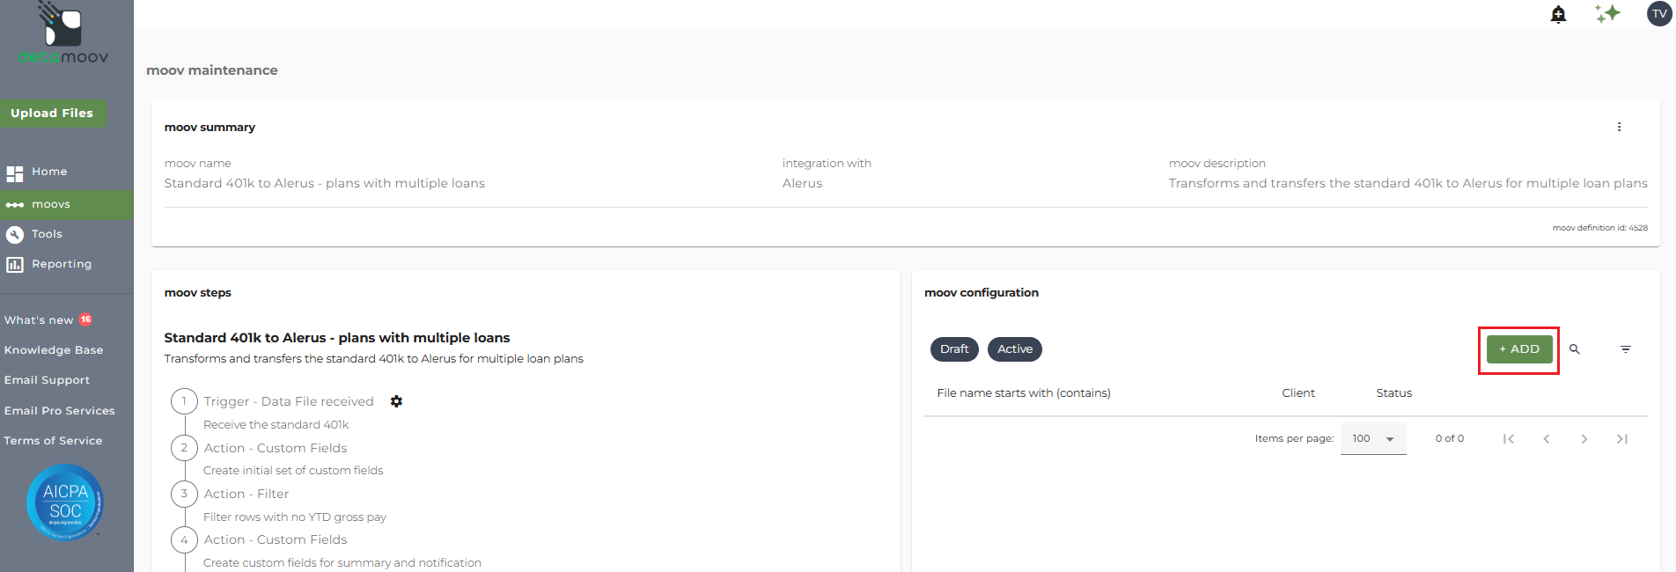Click the Reporting chart icon
The height and width of the screenshot is (572, 1676).
click(15, 264)
